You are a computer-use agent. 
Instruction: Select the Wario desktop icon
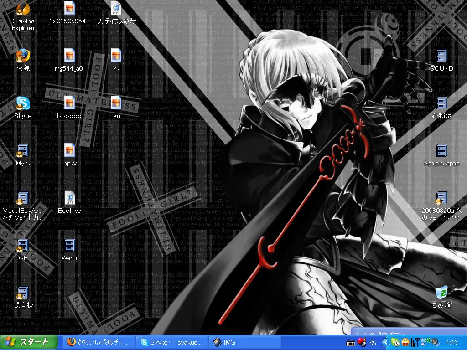pyautogui.click(x=69, y=246)
